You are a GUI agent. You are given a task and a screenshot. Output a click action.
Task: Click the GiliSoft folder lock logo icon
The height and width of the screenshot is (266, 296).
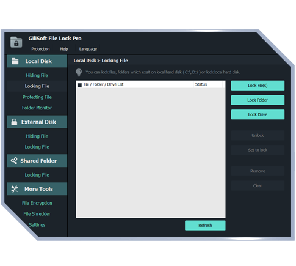click(16, 42)
